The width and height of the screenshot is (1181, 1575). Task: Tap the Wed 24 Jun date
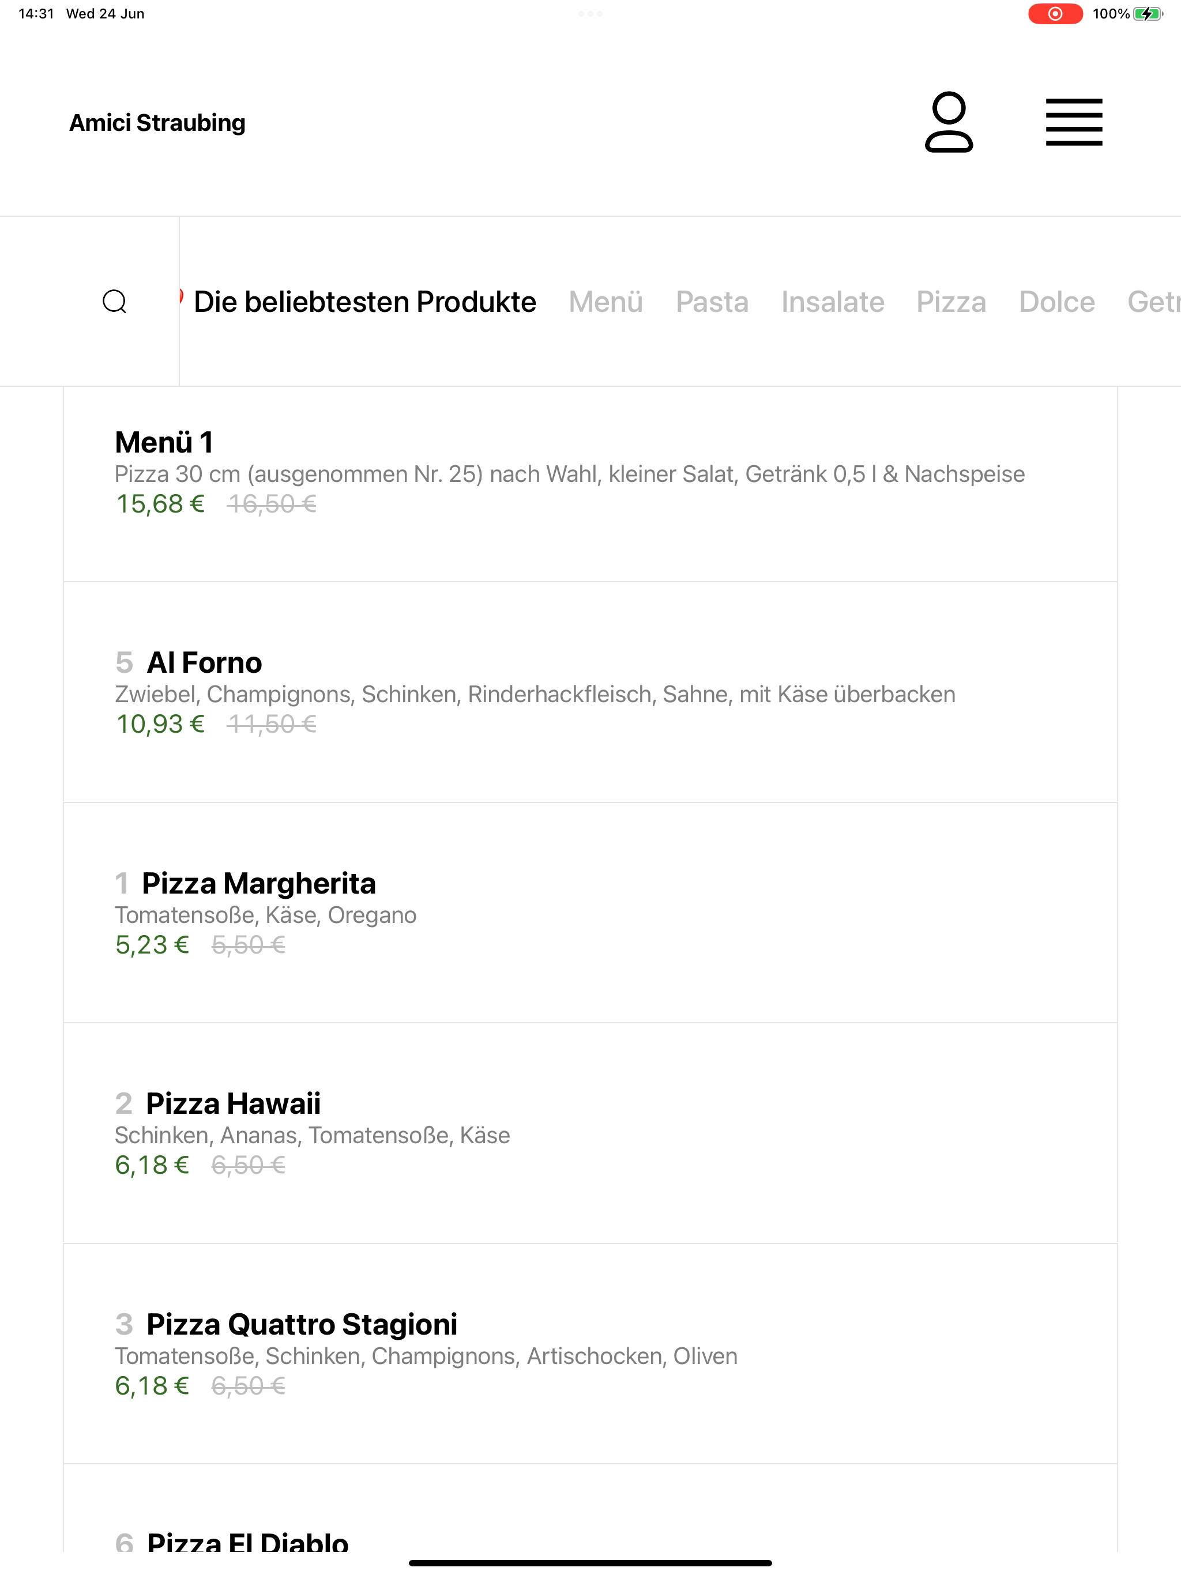106,13
